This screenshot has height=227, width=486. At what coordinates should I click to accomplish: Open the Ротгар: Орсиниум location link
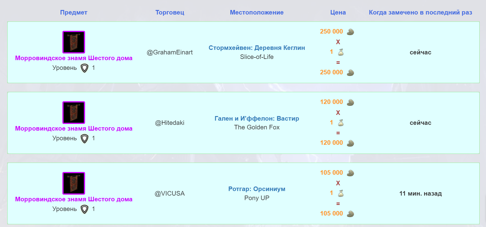(257, 189)
